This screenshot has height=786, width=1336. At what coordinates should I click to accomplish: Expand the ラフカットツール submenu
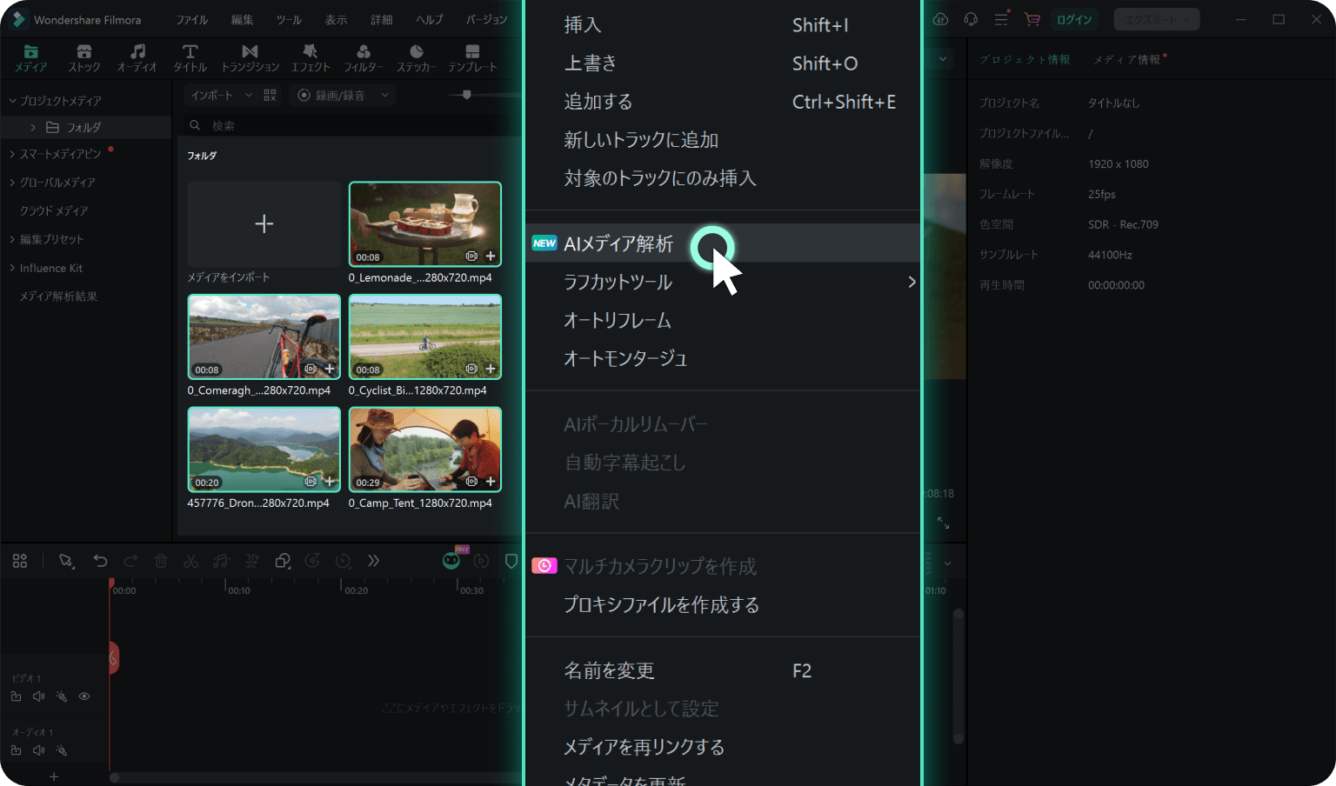coord(912,282)
